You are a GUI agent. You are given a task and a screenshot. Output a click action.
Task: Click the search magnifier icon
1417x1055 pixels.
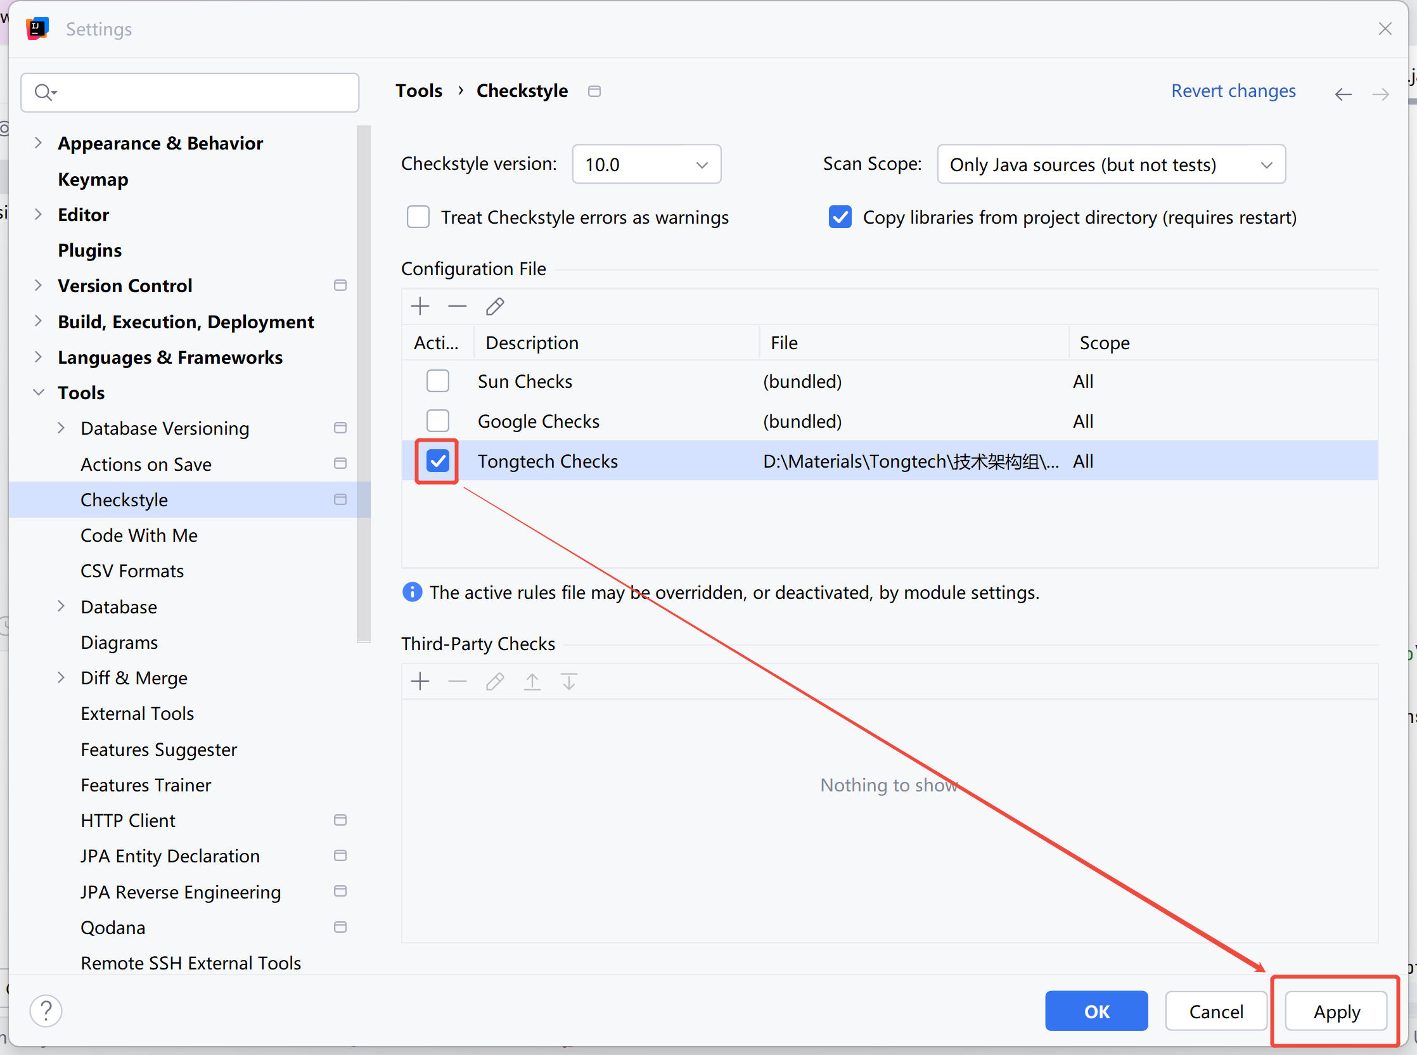click(x=44, y=93)
